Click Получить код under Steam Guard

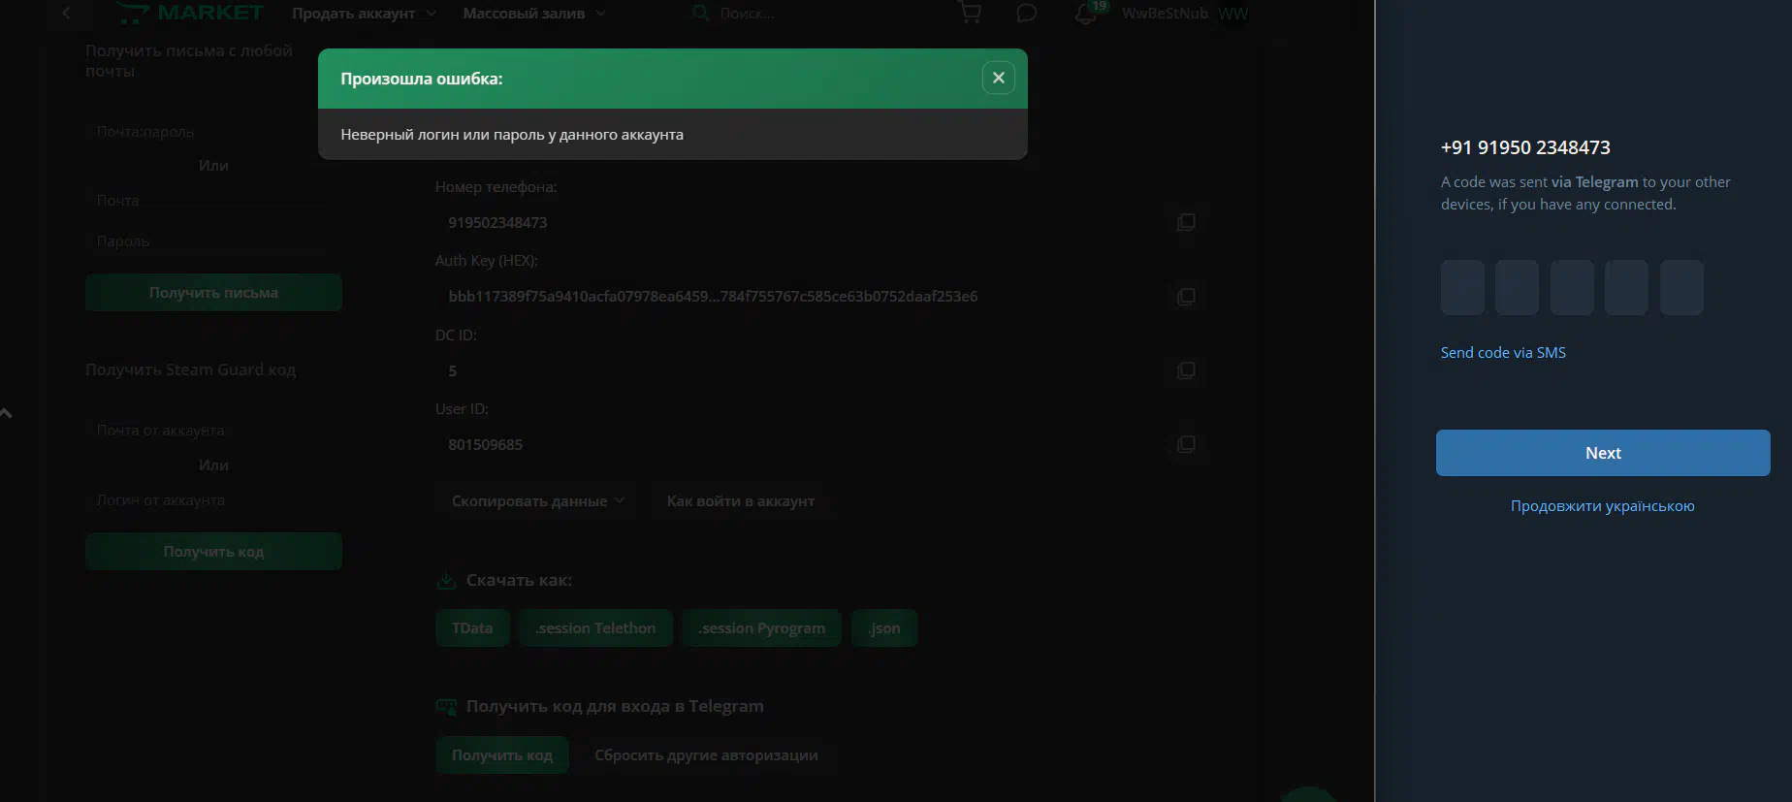(x=213, y=552)
